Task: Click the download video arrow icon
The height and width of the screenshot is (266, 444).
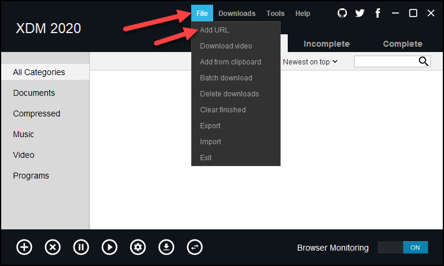Action: tap(166, 247)
